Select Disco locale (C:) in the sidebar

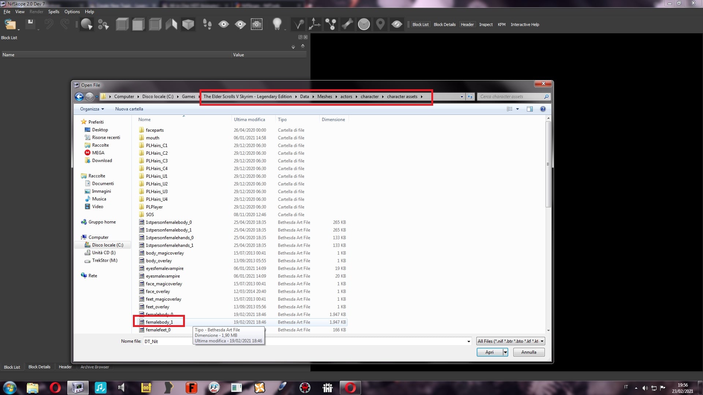click(107, 245)
